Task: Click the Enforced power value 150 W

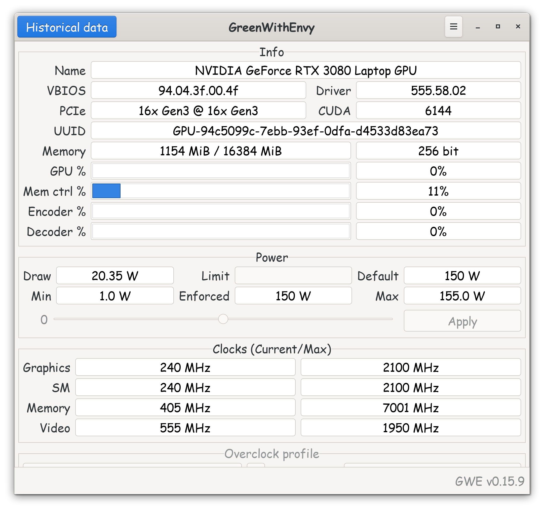Action: click(293, 296)
